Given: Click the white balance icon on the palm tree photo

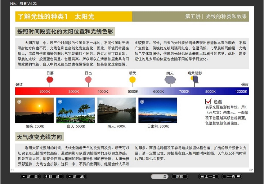Looking at the screenshot, I should (60, 101).
